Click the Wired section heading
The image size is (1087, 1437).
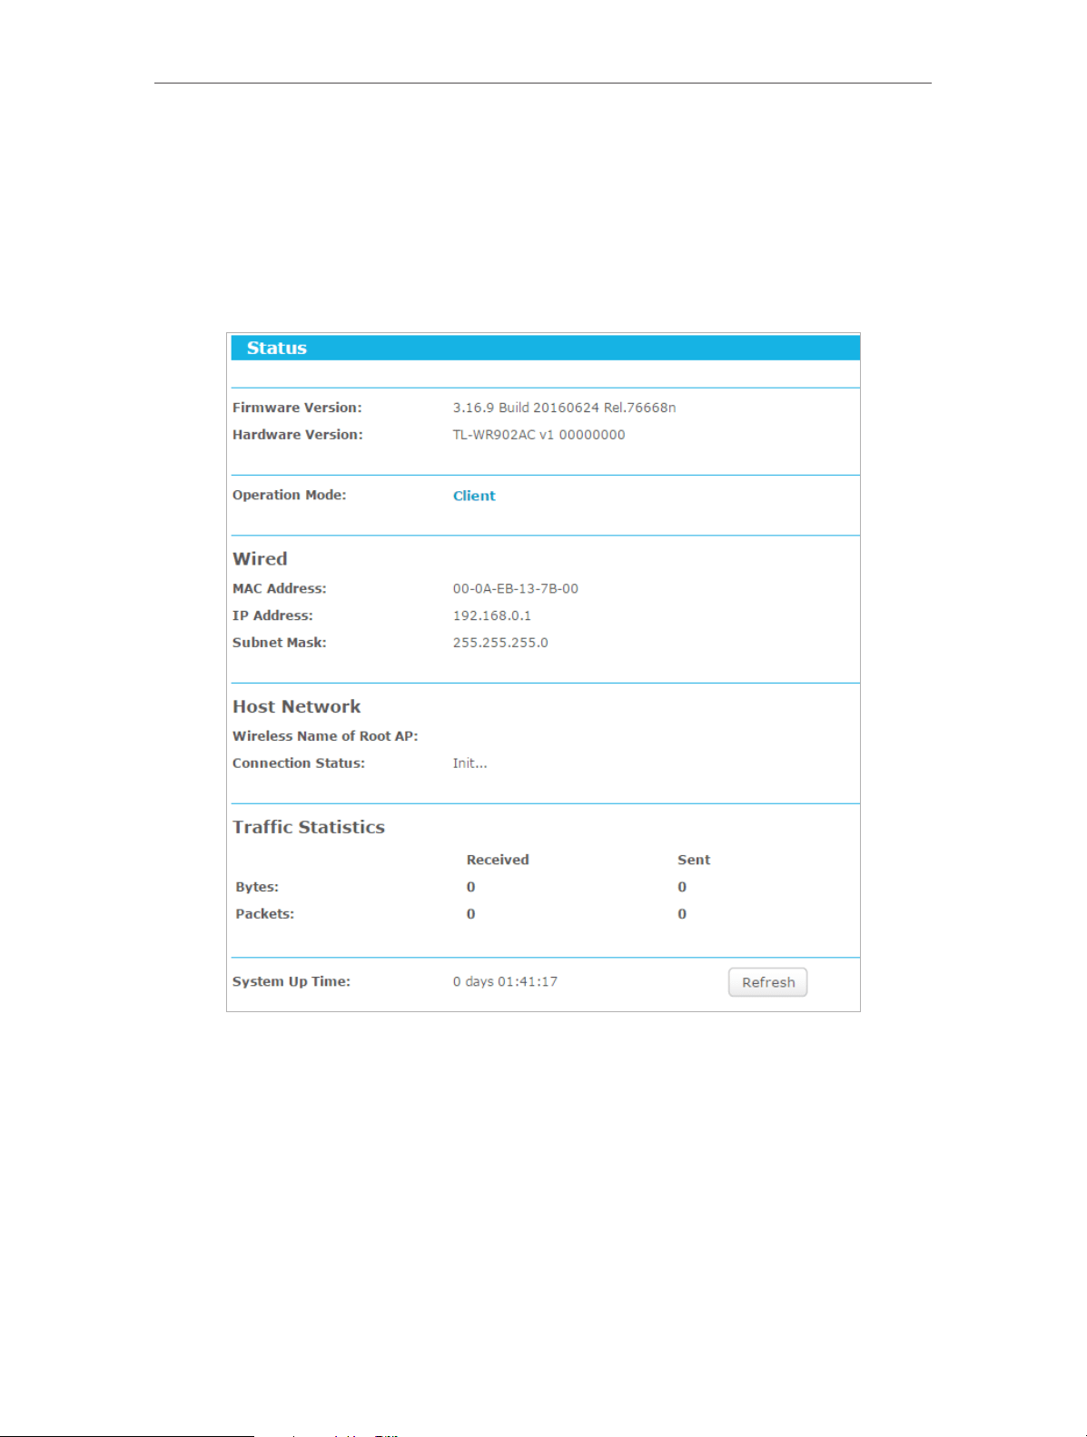(x=260, y=559)
